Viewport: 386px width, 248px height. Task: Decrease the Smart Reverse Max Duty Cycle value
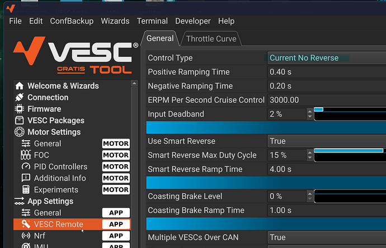point(310,158)
